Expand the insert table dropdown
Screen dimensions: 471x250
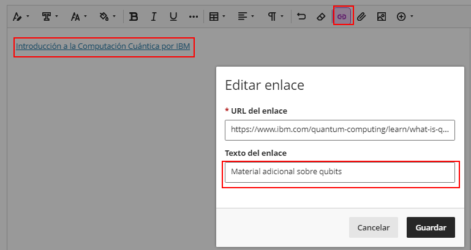[217, 17]
